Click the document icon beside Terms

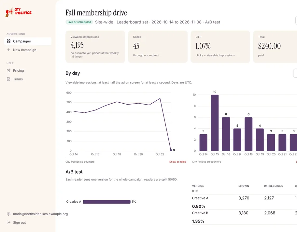8,79
